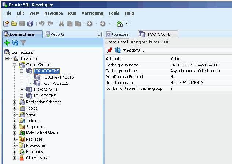Click the CACHEUSER.TTAWTCACHE value cell
The height and width of the screenshot is (164, 232).
(201, 65)
